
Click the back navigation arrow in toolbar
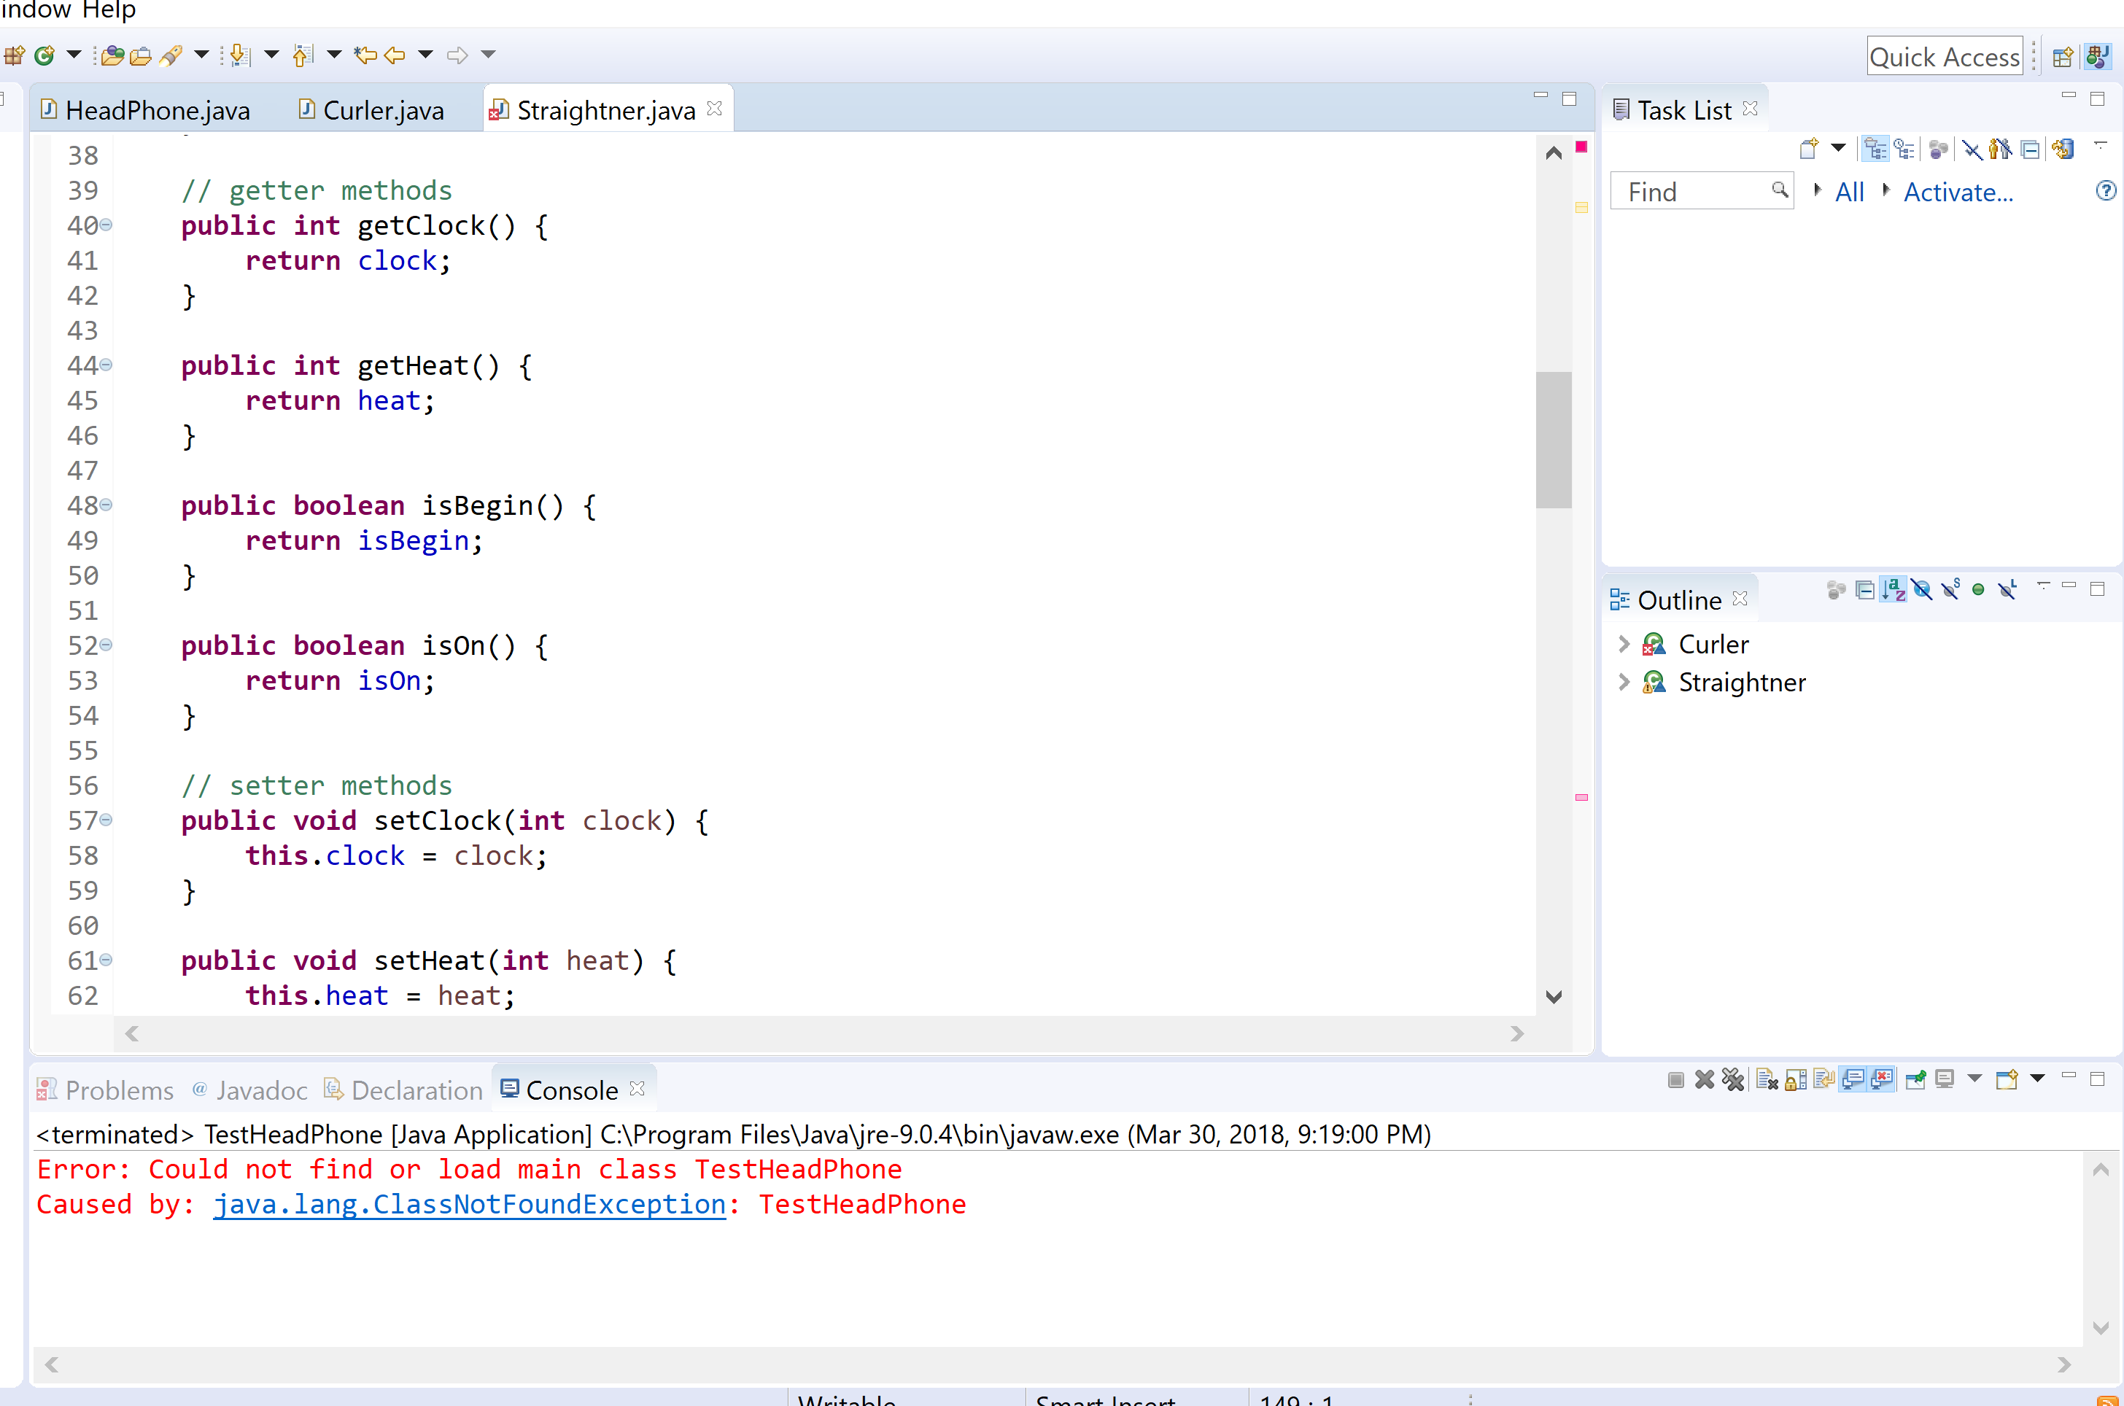pyautogui.click(x=395, y=55)
